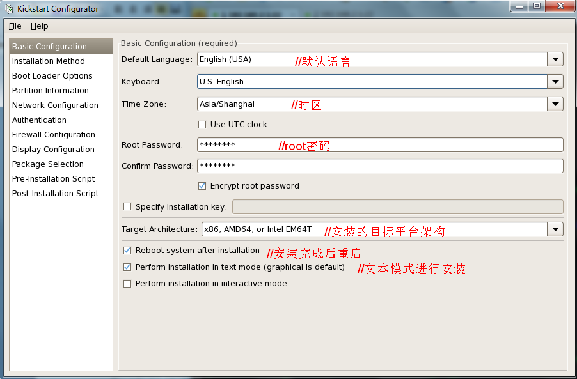Go to Installation Method section
Screen dimensions: 577x379
[x=61, y=61]
